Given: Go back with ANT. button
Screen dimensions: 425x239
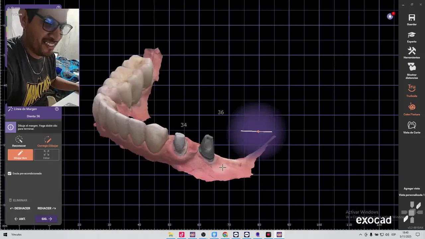Looking at the screenshot, I should (x=20, y=219).
